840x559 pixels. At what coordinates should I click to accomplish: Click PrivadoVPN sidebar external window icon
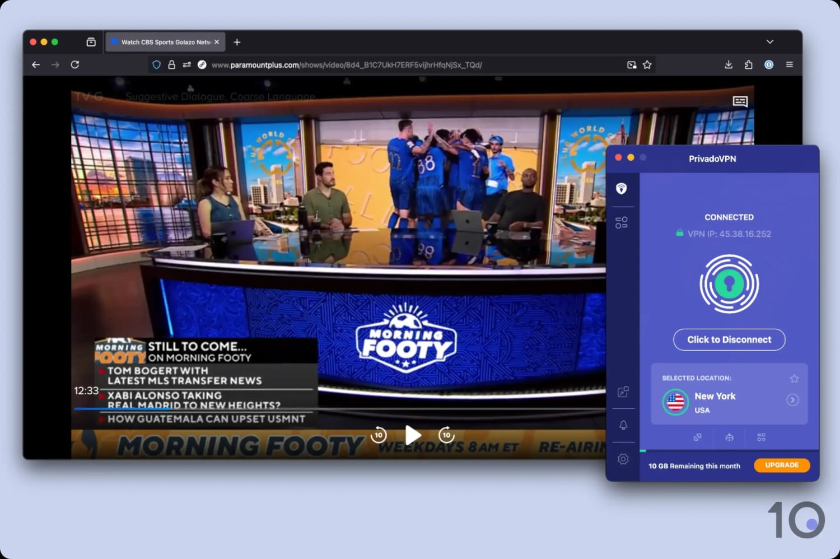tap(623, 392)
